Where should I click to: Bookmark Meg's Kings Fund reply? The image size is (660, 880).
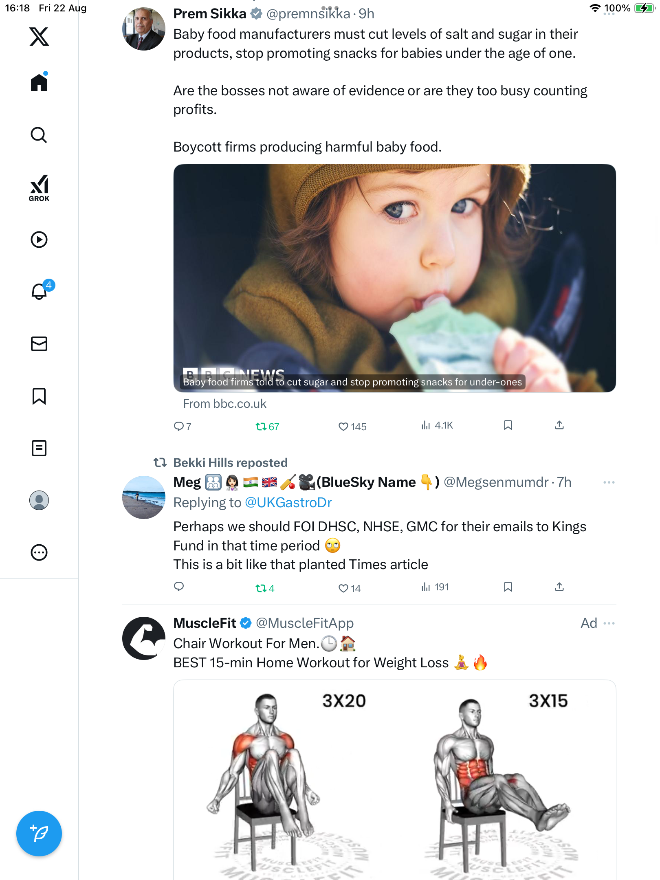(x=508, y=587)
